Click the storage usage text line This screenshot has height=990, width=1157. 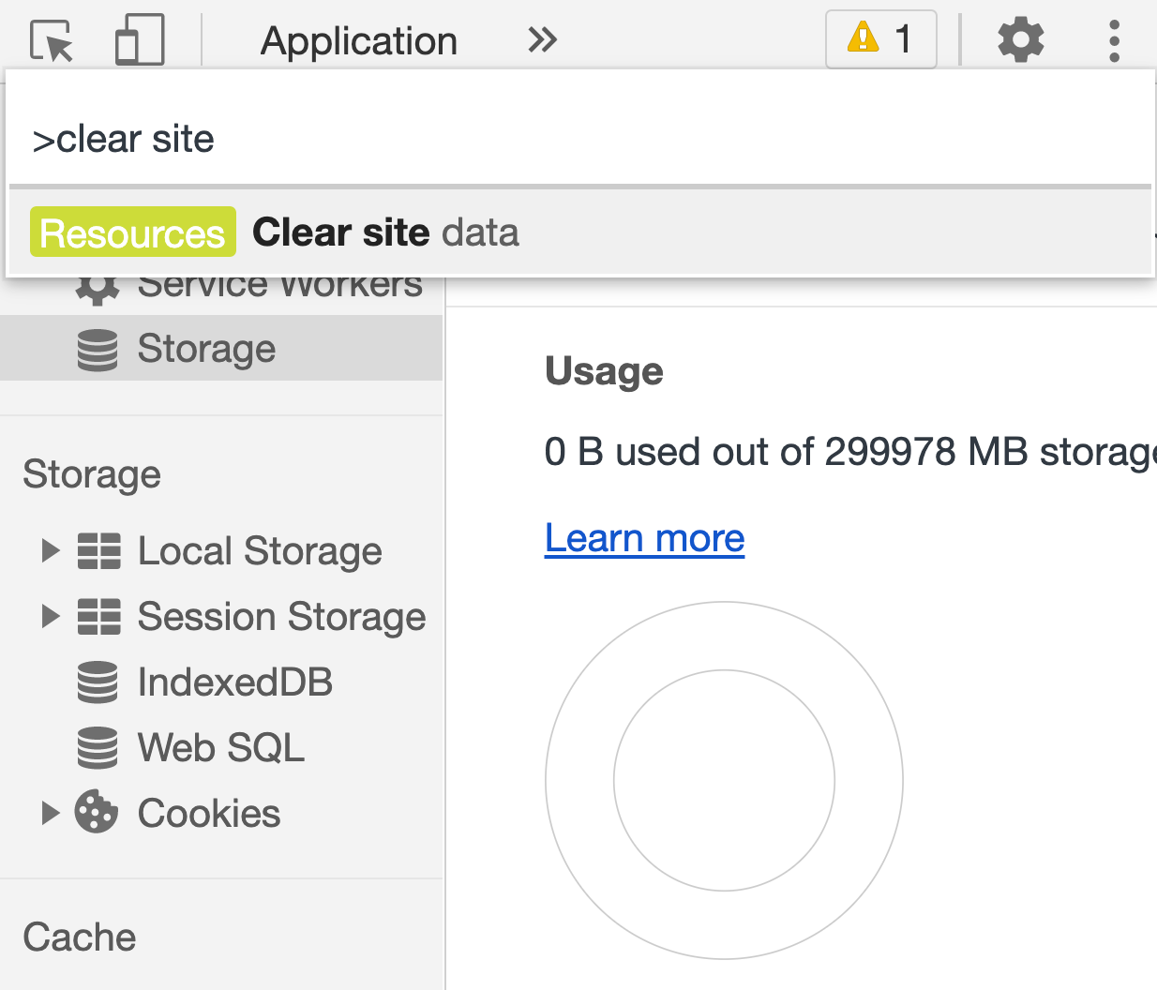pyautogui.click(x=850, y=452)
